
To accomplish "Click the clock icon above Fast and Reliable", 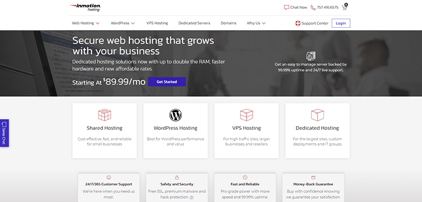I will point(245,177).
